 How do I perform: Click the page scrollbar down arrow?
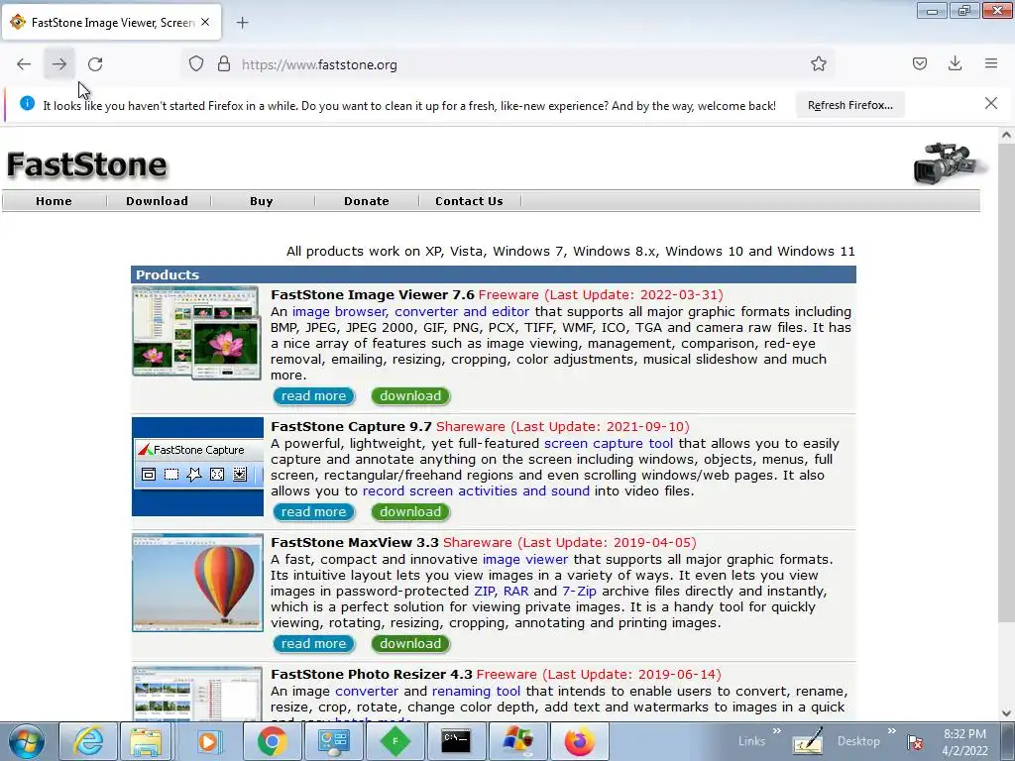click(x=1006, y=713)
